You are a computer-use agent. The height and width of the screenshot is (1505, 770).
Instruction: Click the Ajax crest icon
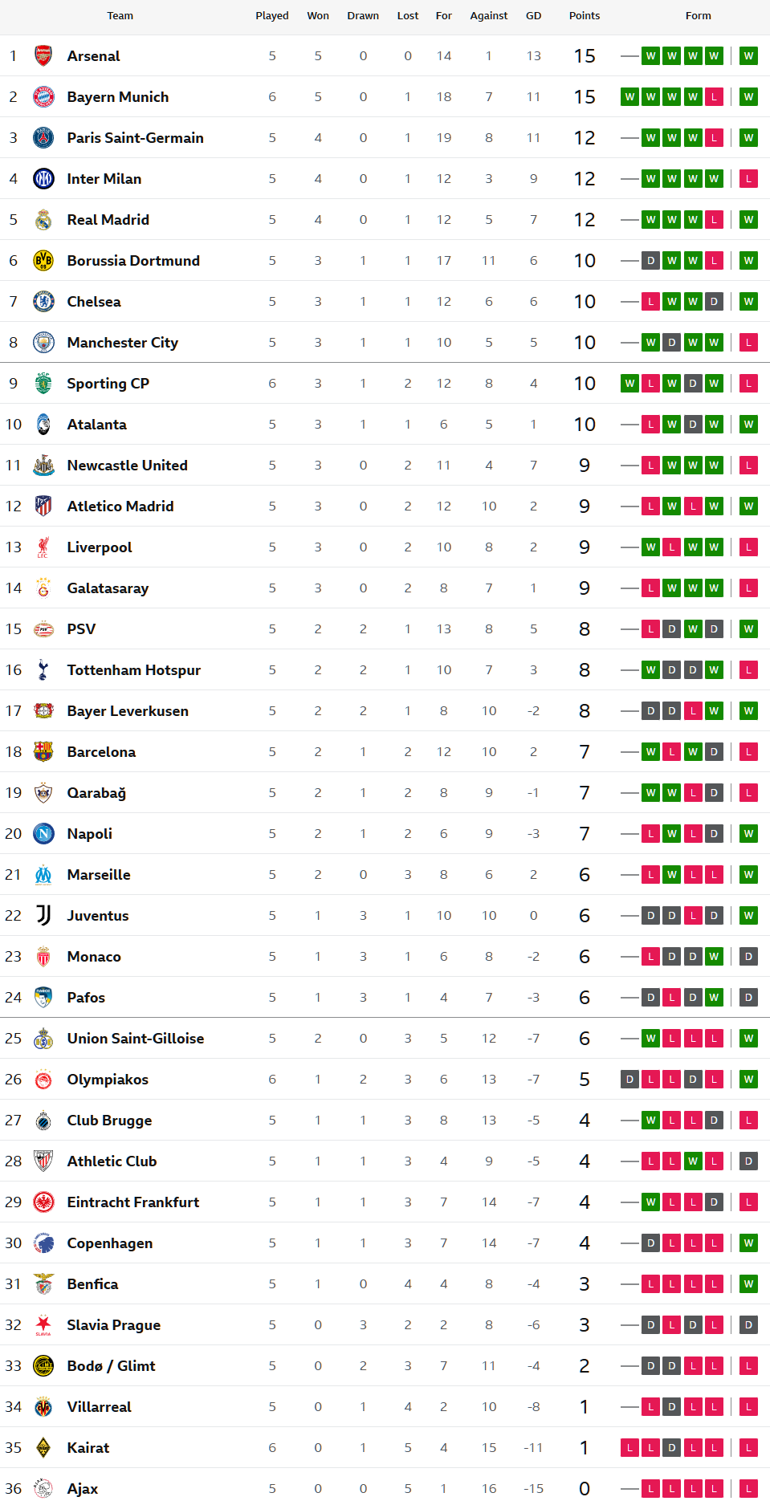click(43, 1489)
